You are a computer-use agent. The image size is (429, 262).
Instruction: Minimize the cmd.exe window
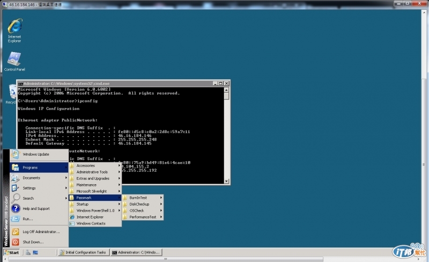click(216, 83)
